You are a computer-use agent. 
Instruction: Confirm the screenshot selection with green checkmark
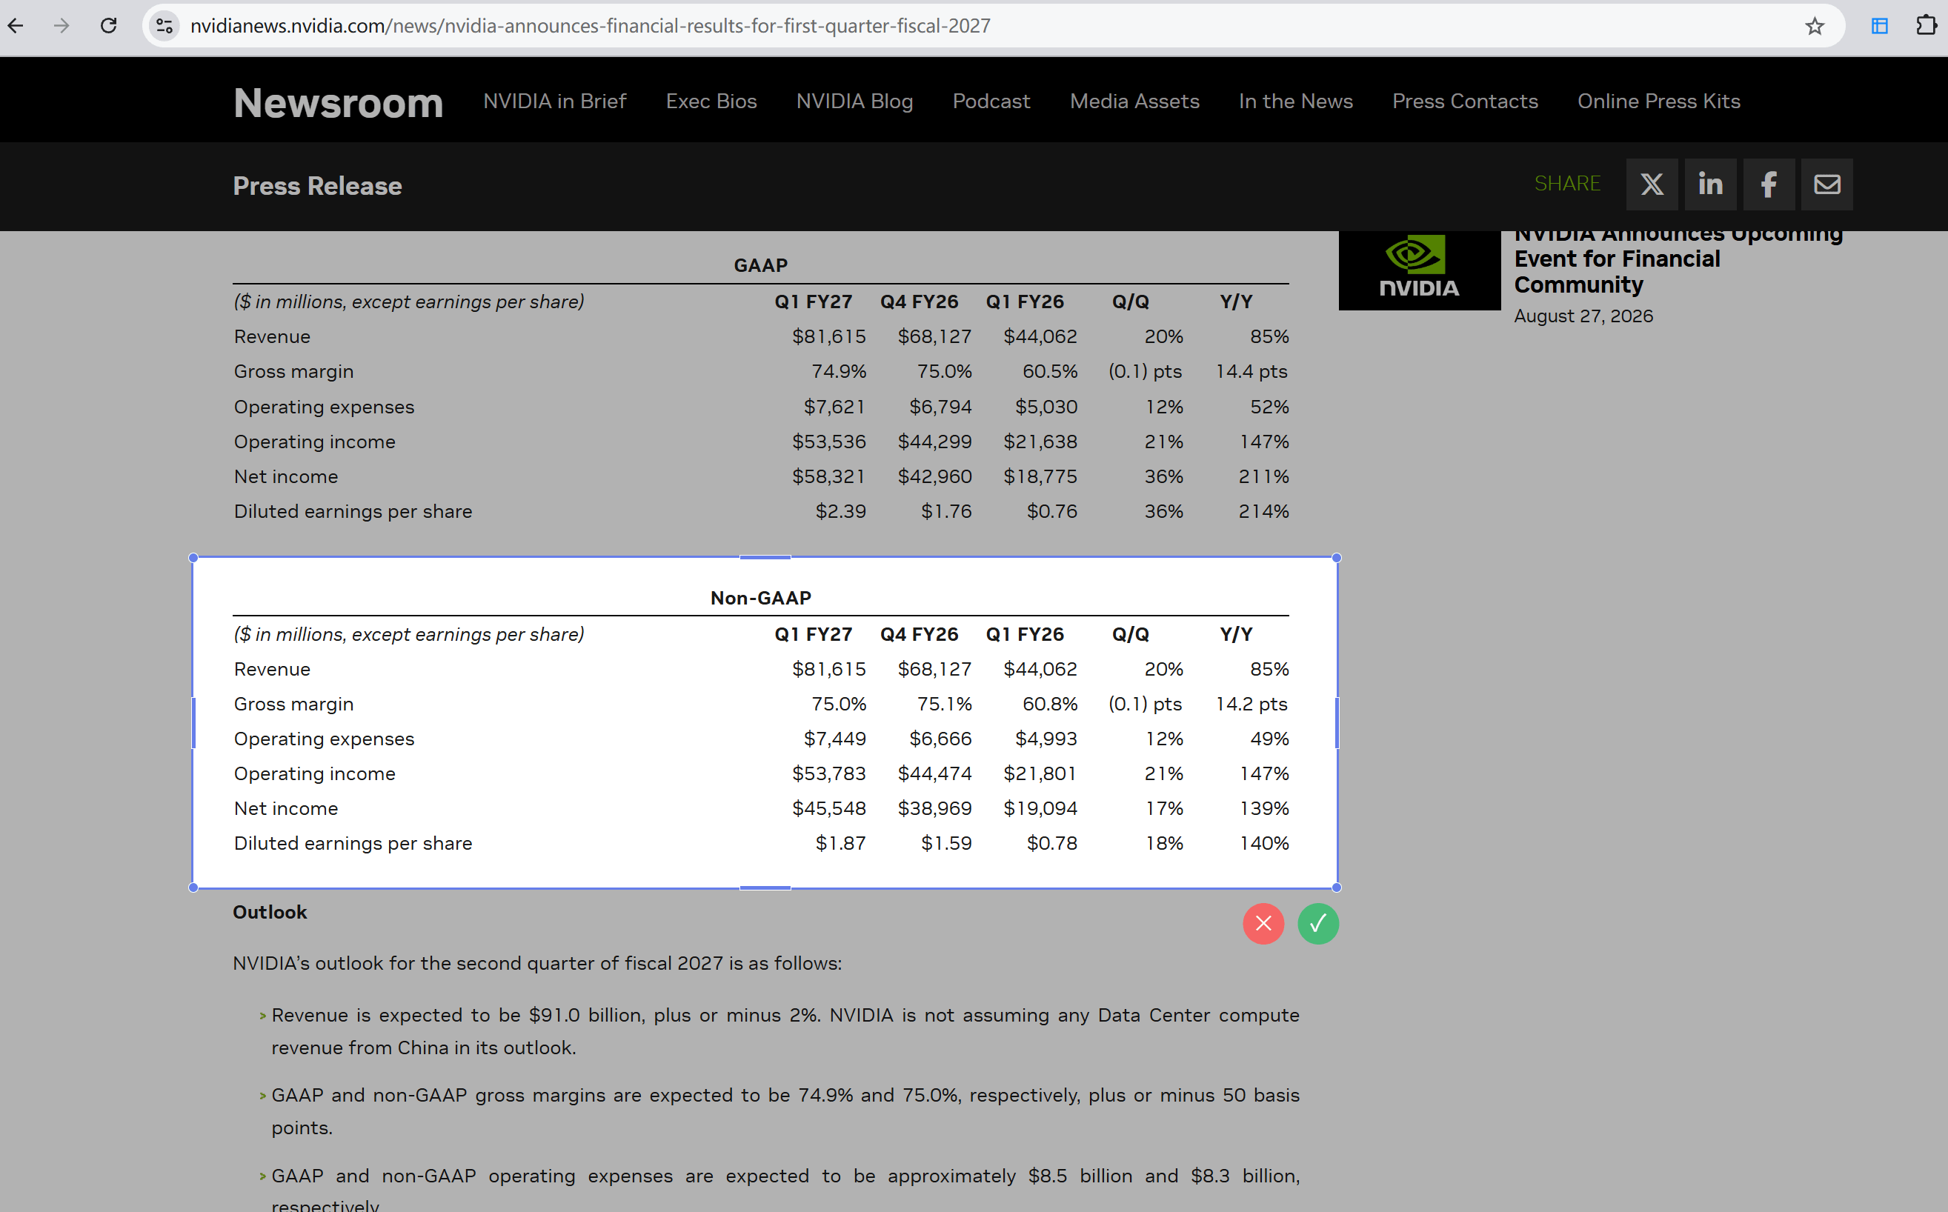click(1318, 923)
